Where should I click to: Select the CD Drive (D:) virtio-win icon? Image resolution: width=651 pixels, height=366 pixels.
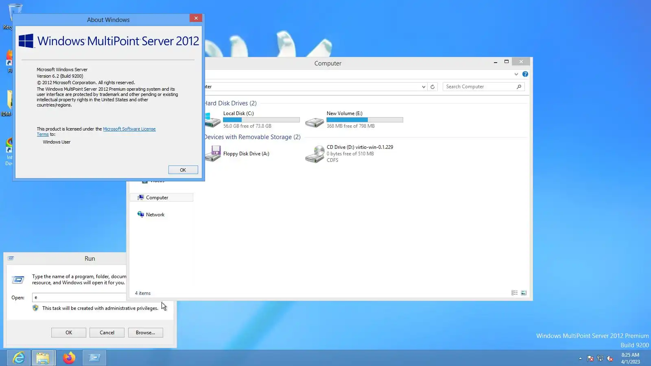coord(315,154)
